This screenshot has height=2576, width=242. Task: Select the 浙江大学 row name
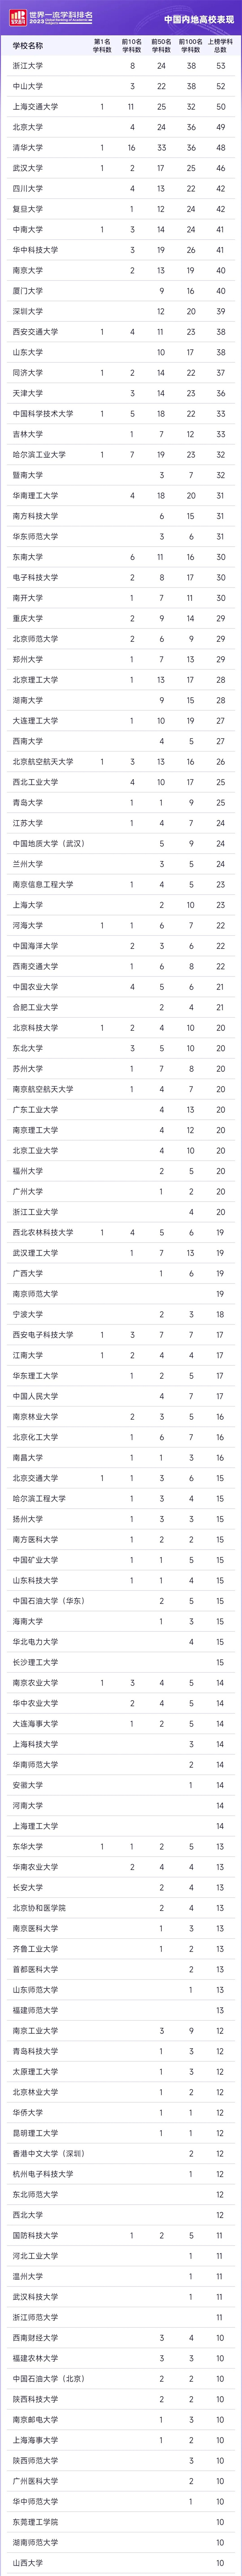coord(28,66)
